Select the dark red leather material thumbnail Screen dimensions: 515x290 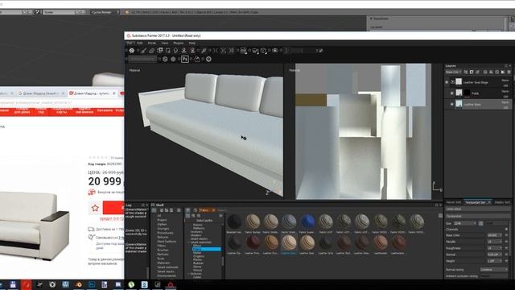(253, 242)
